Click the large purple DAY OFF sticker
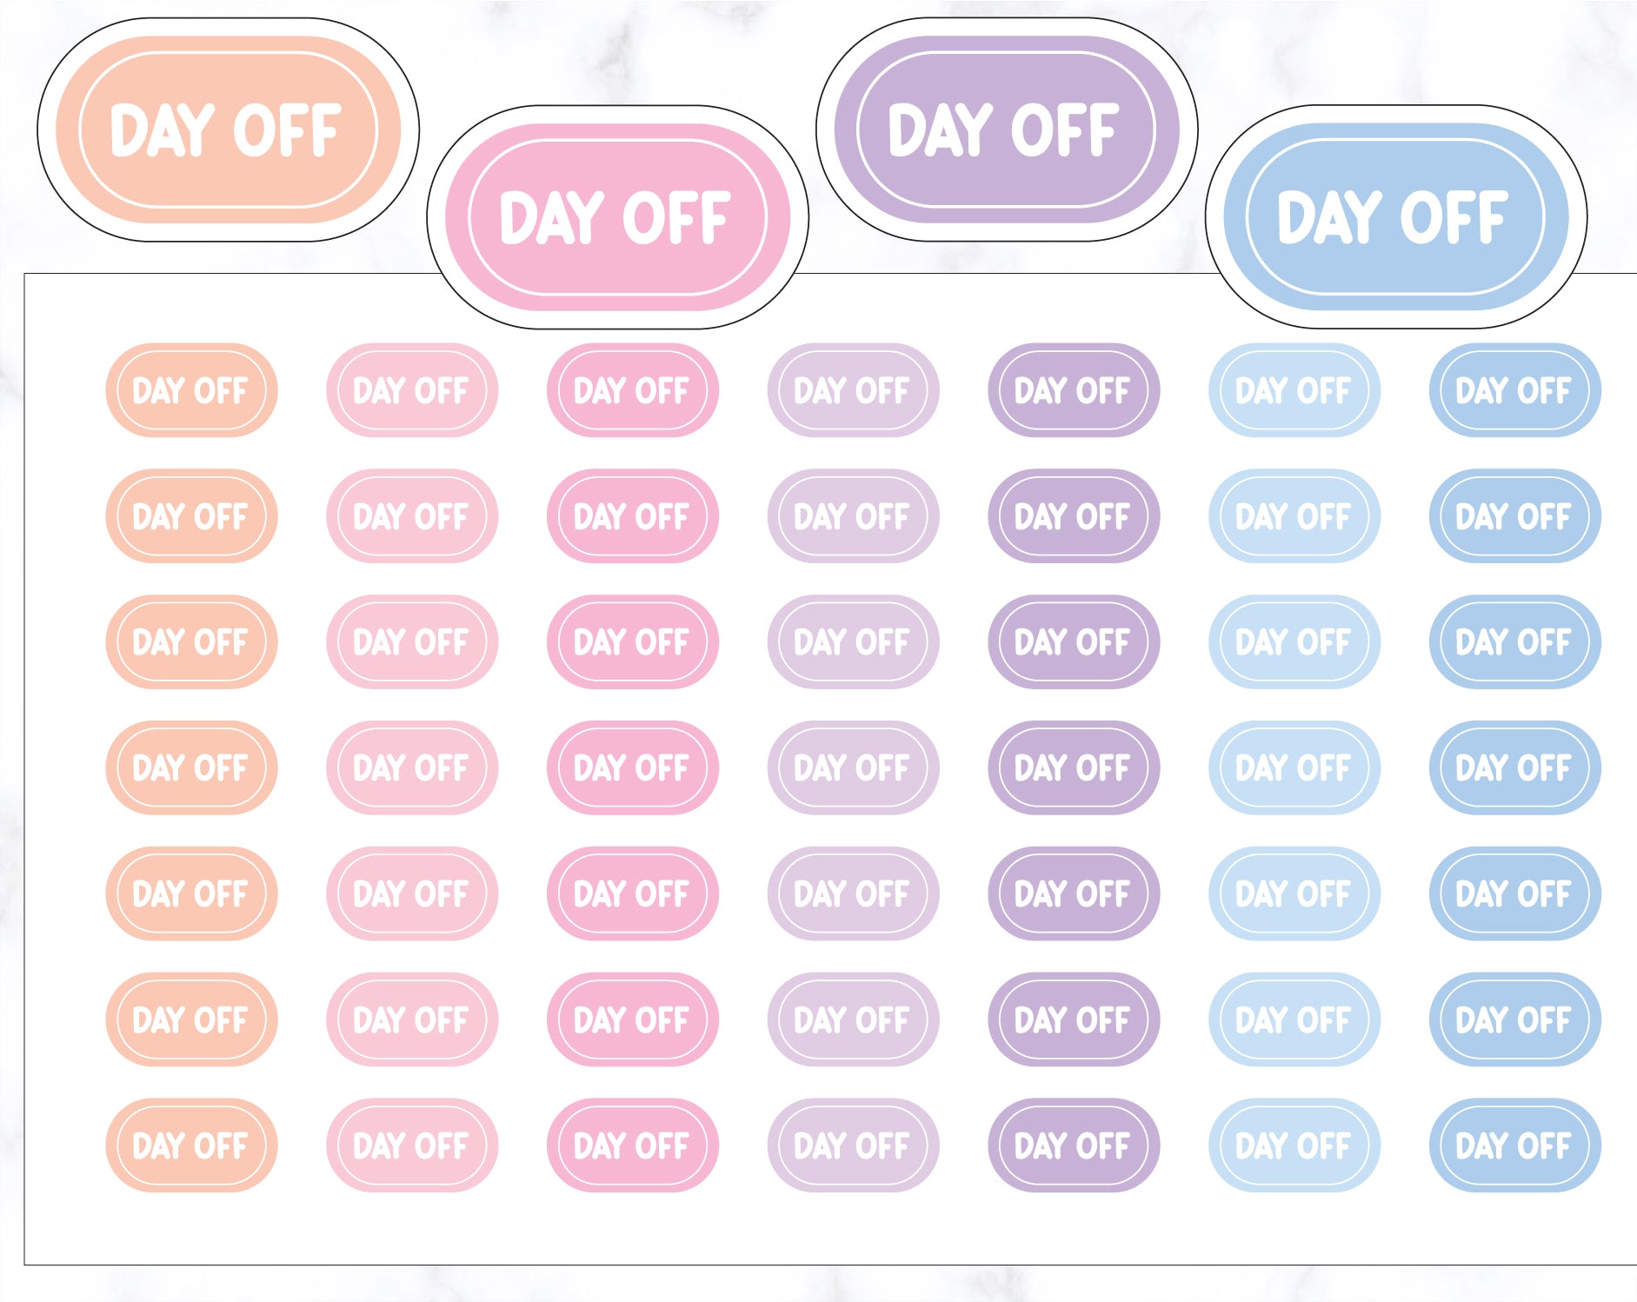 click(x=1006, y=130)
